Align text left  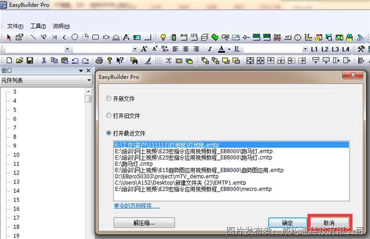pyautogui.click(x=175, y=49)
